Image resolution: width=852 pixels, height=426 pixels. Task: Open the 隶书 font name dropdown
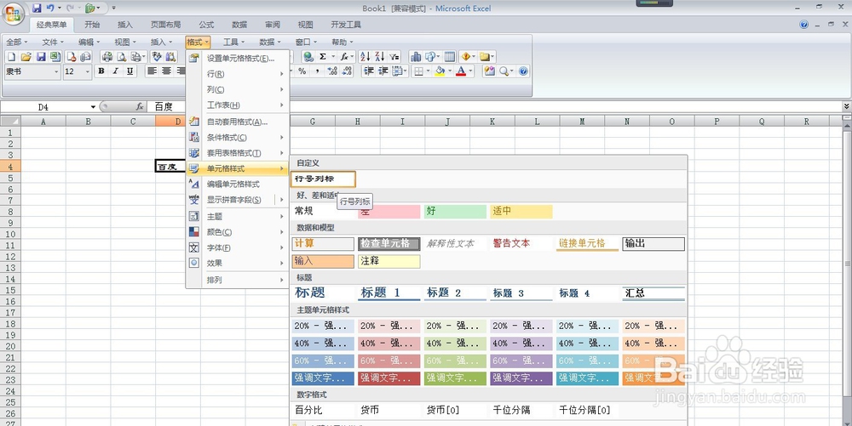(56, 71)
